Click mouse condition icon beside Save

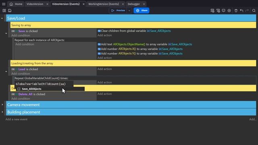[x=13, y=31]
